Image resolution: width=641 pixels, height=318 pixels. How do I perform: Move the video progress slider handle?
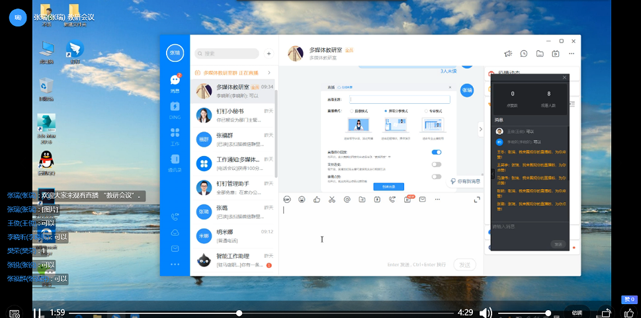click(239, 313)
